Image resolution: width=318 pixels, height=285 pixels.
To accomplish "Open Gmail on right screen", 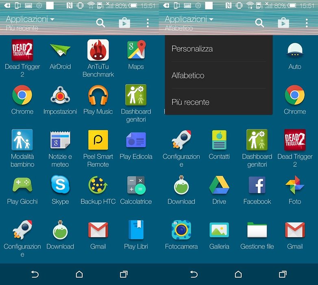I will tap(295, 230).
